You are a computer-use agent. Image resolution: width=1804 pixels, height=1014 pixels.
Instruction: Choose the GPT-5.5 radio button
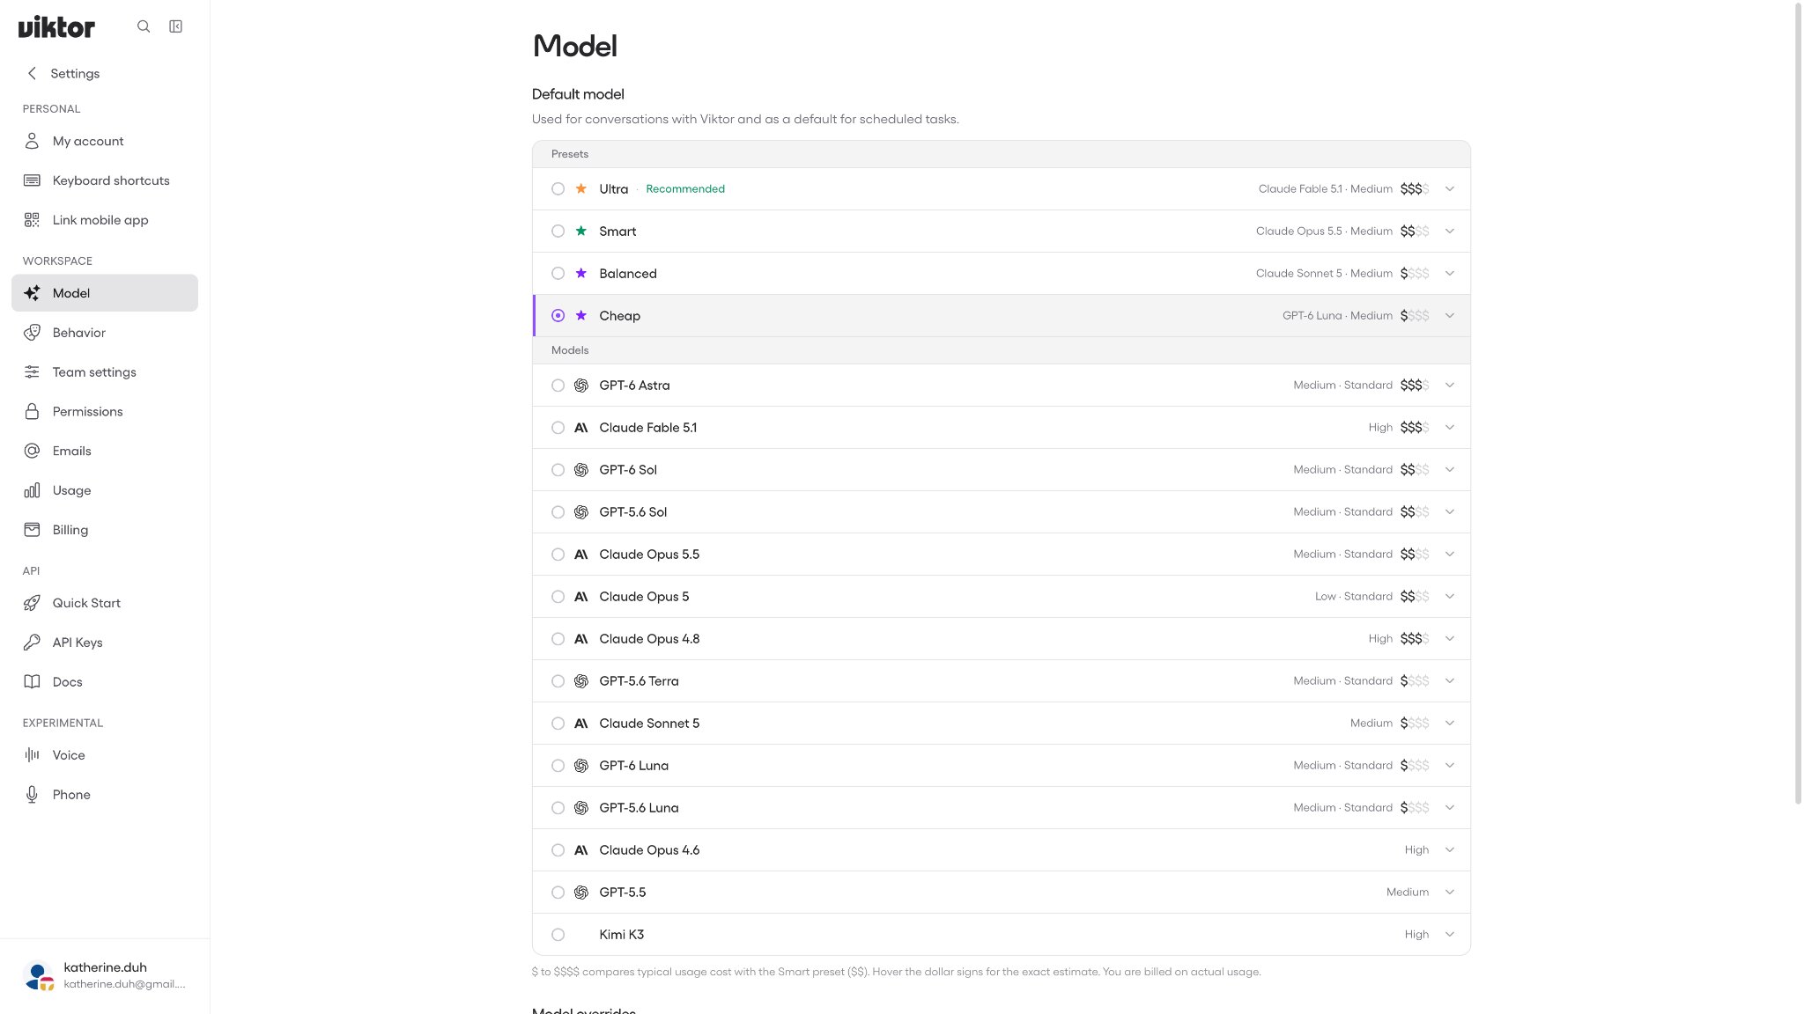tap(558, 893)
